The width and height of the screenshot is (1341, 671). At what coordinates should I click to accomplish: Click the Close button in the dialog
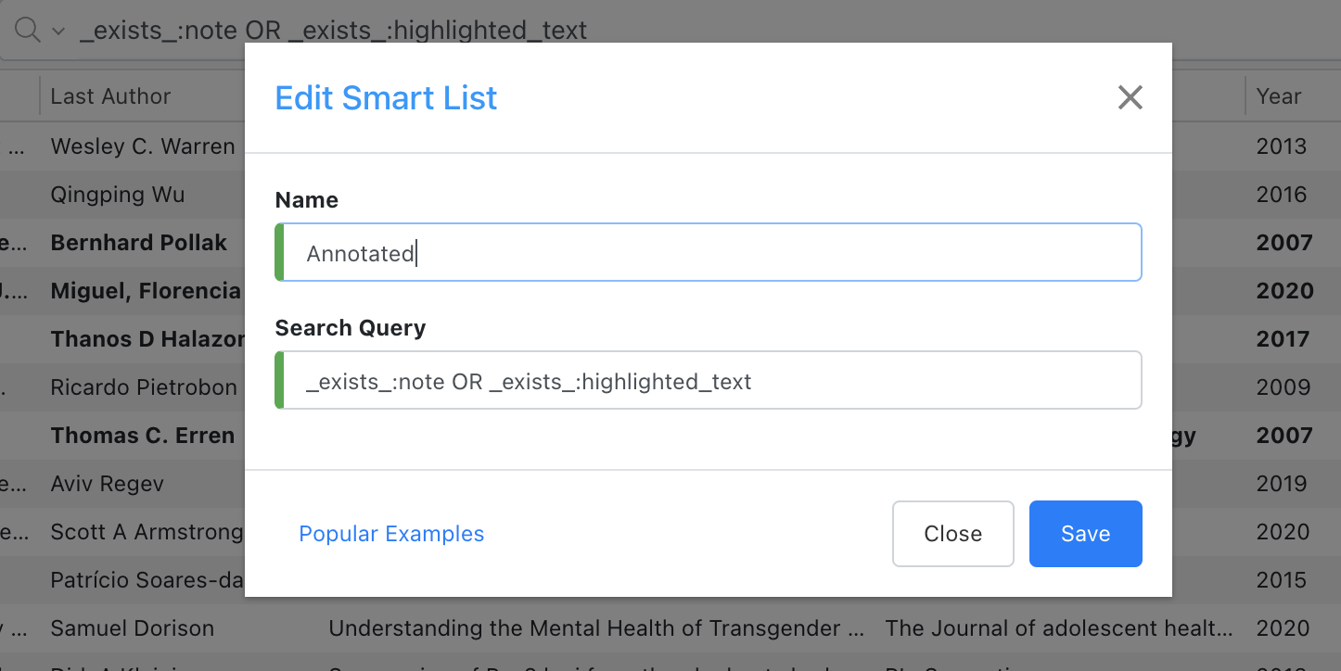click(952, 533)
